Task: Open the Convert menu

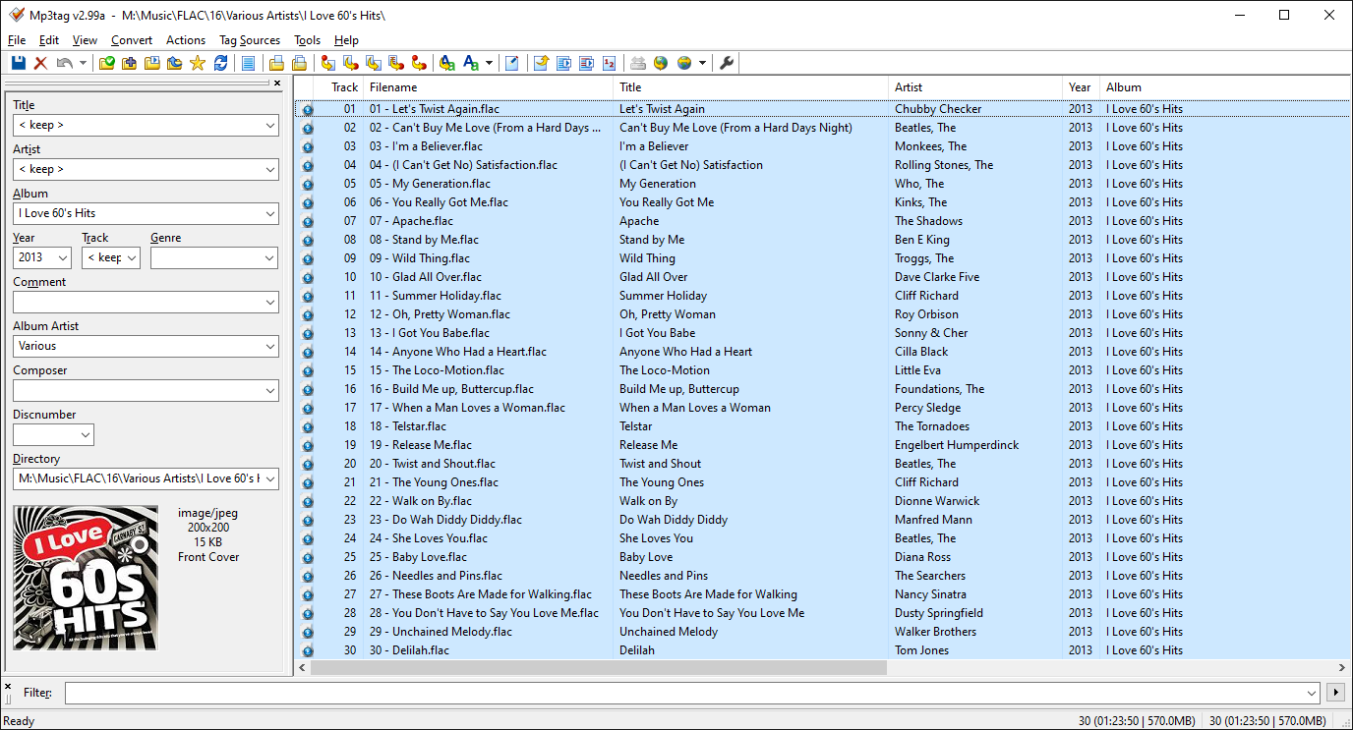Action: click(132, 40)
